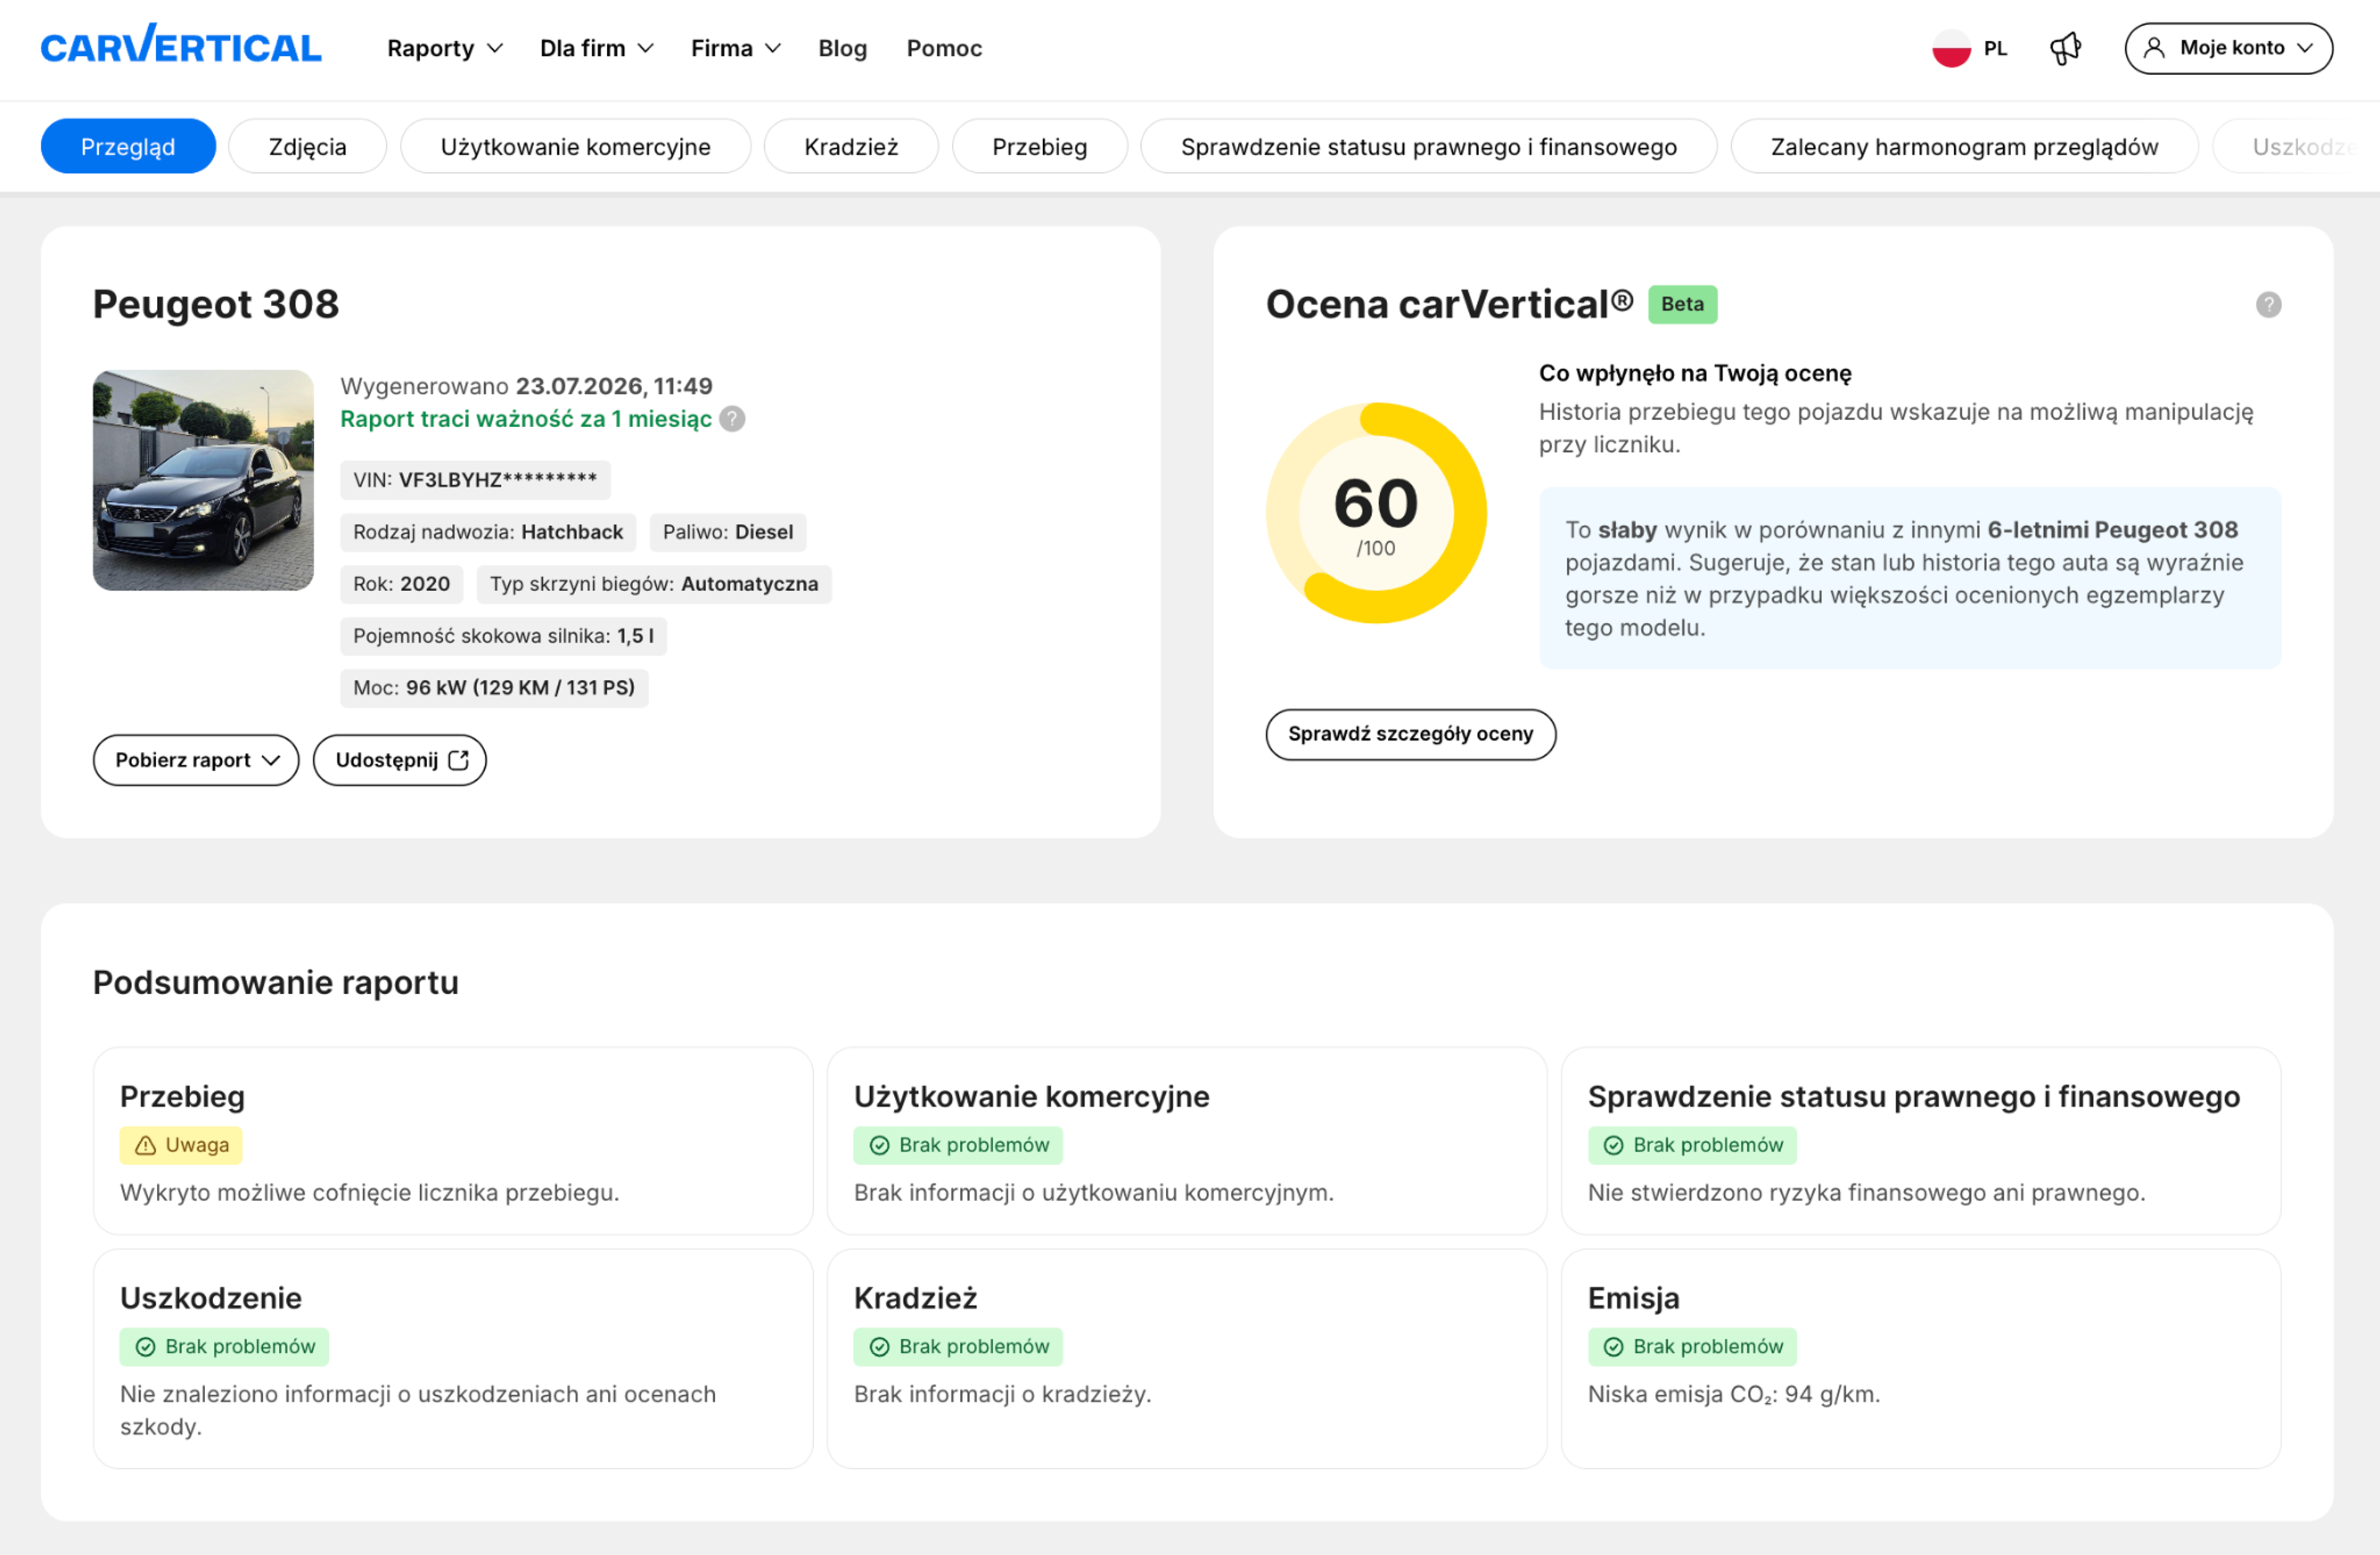Click 'Co wpłynęło na Twoją ocenę' heading
2380x1555 pixels.
1695,373
